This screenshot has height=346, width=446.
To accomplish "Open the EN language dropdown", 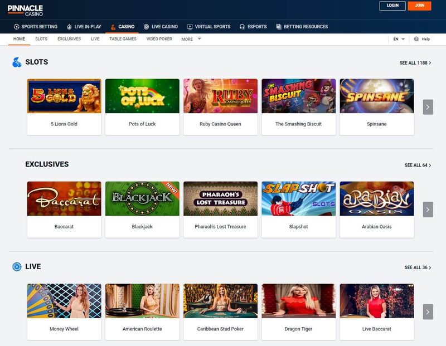I will 399,39.
